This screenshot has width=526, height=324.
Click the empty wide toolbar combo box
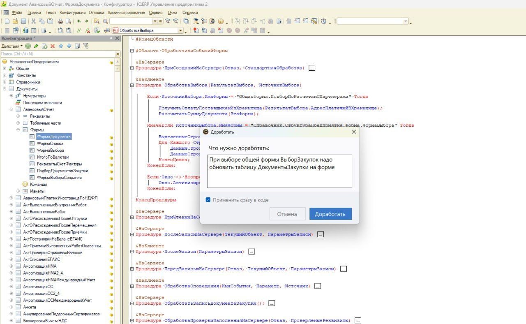tap(372, 21)
